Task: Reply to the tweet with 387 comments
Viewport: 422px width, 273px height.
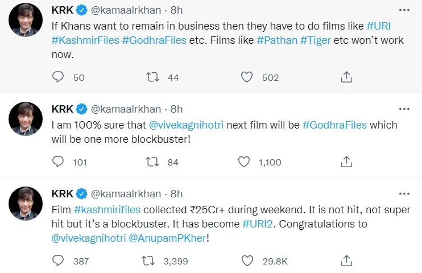Action: click(58, 260)
